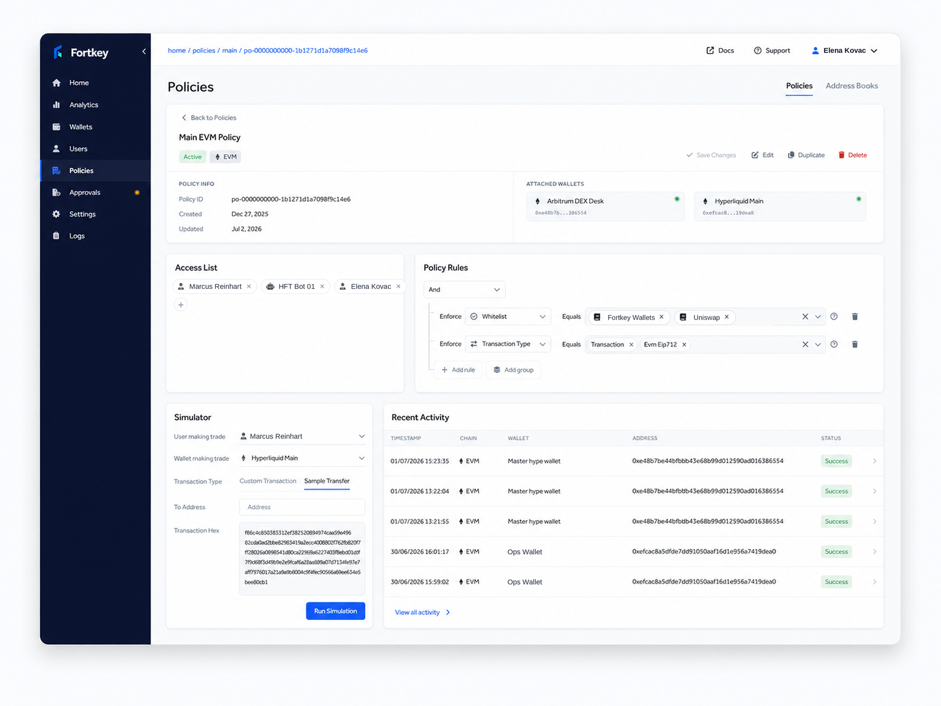941x706 pixels.
Task: Click Add rule
Action: click(x=458, y=370)
